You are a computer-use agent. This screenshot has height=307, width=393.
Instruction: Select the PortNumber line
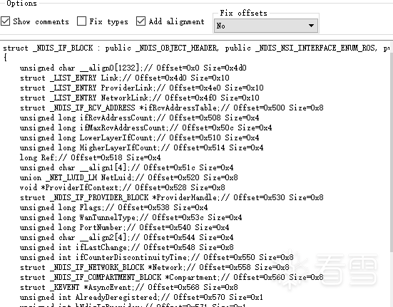(x=125, y=228)
